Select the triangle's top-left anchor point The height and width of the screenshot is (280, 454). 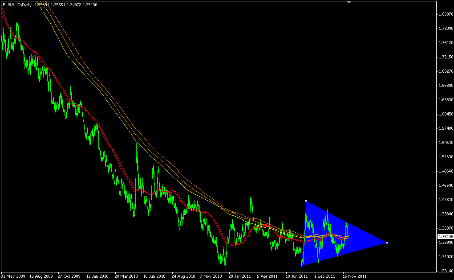point(306,201)
